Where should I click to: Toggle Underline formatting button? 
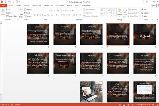40,15
